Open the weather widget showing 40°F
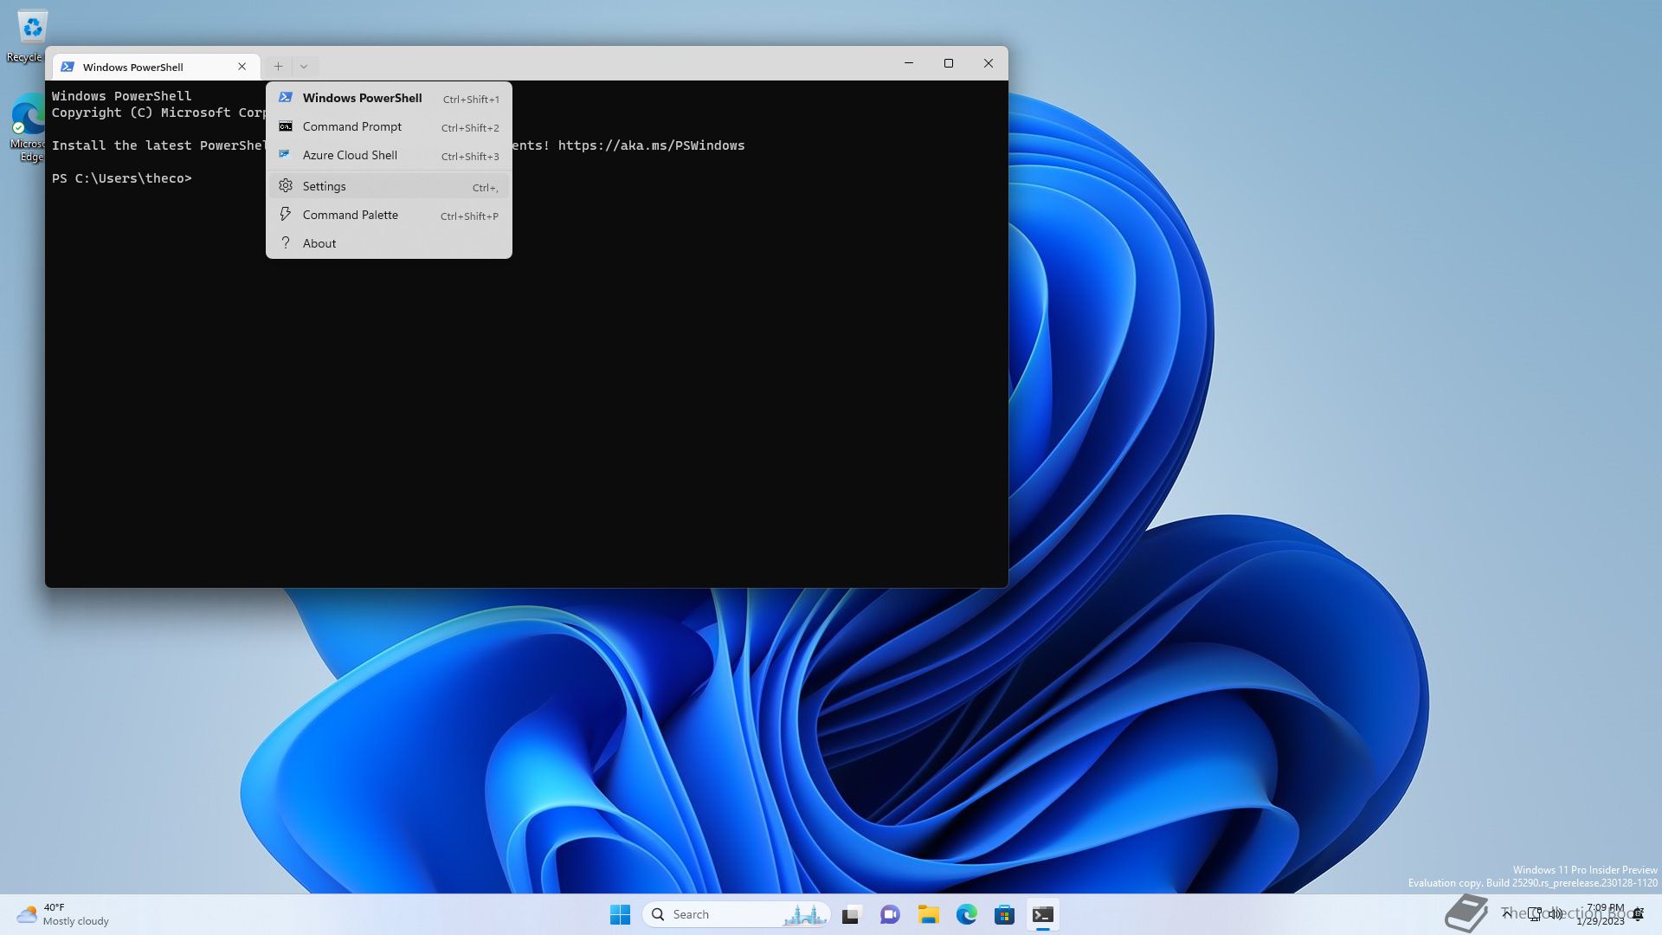The image size is (1662, 935). coord(62,914)
